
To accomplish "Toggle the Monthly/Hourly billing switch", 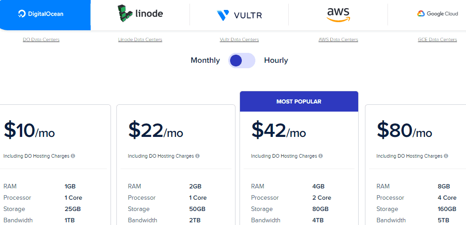I will point(242,61).
